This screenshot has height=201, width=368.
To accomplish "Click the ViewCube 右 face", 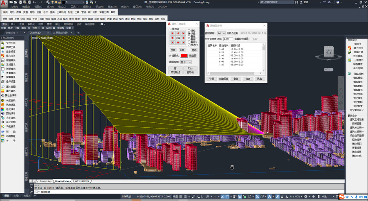I will pyautogui.click(x=329, y=52).
